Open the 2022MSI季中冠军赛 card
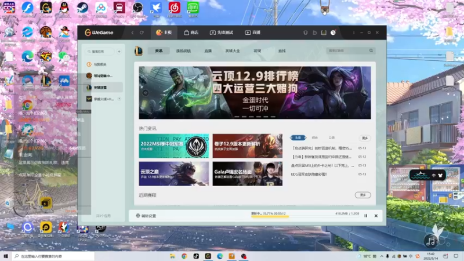Screen dimensions: 464x261 [173, 146]
